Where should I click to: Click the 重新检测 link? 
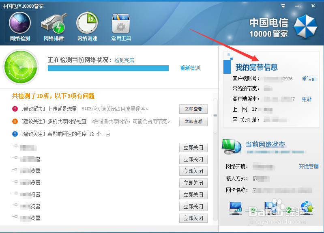point(190,68)
